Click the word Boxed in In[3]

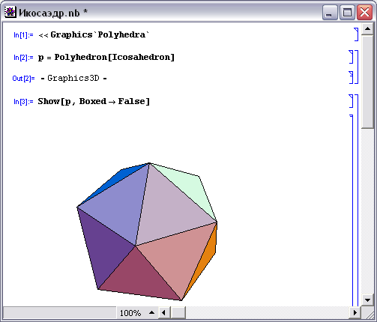tap(93, 101)
